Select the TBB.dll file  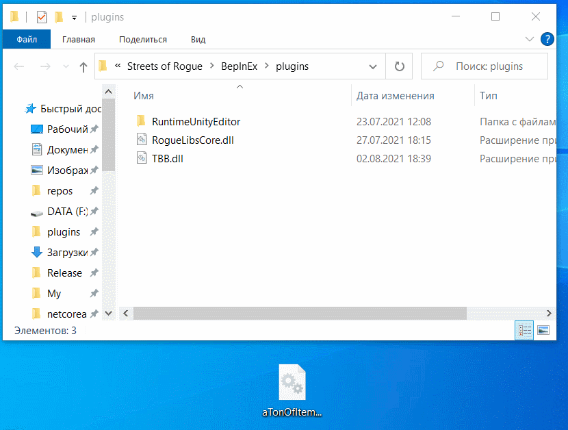[168, 159]
